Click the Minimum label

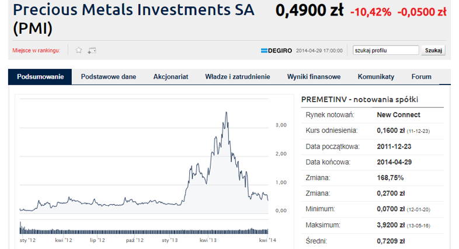[x=320, y=209]
